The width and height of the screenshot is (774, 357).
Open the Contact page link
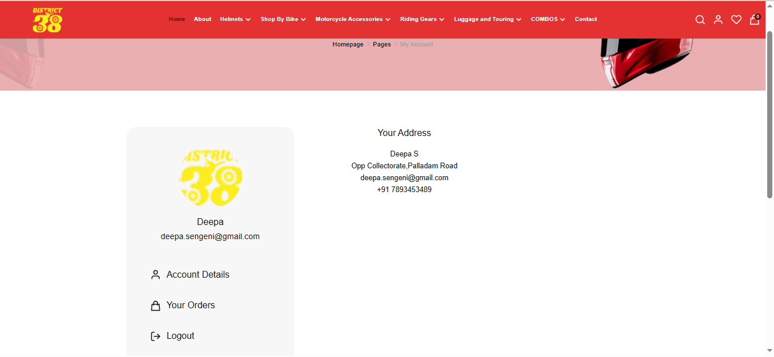point(585,19)
